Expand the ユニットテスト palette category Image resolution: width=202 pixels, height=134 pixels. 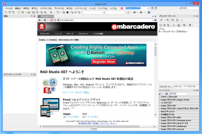pyautogui.click(x=160, y=103)
